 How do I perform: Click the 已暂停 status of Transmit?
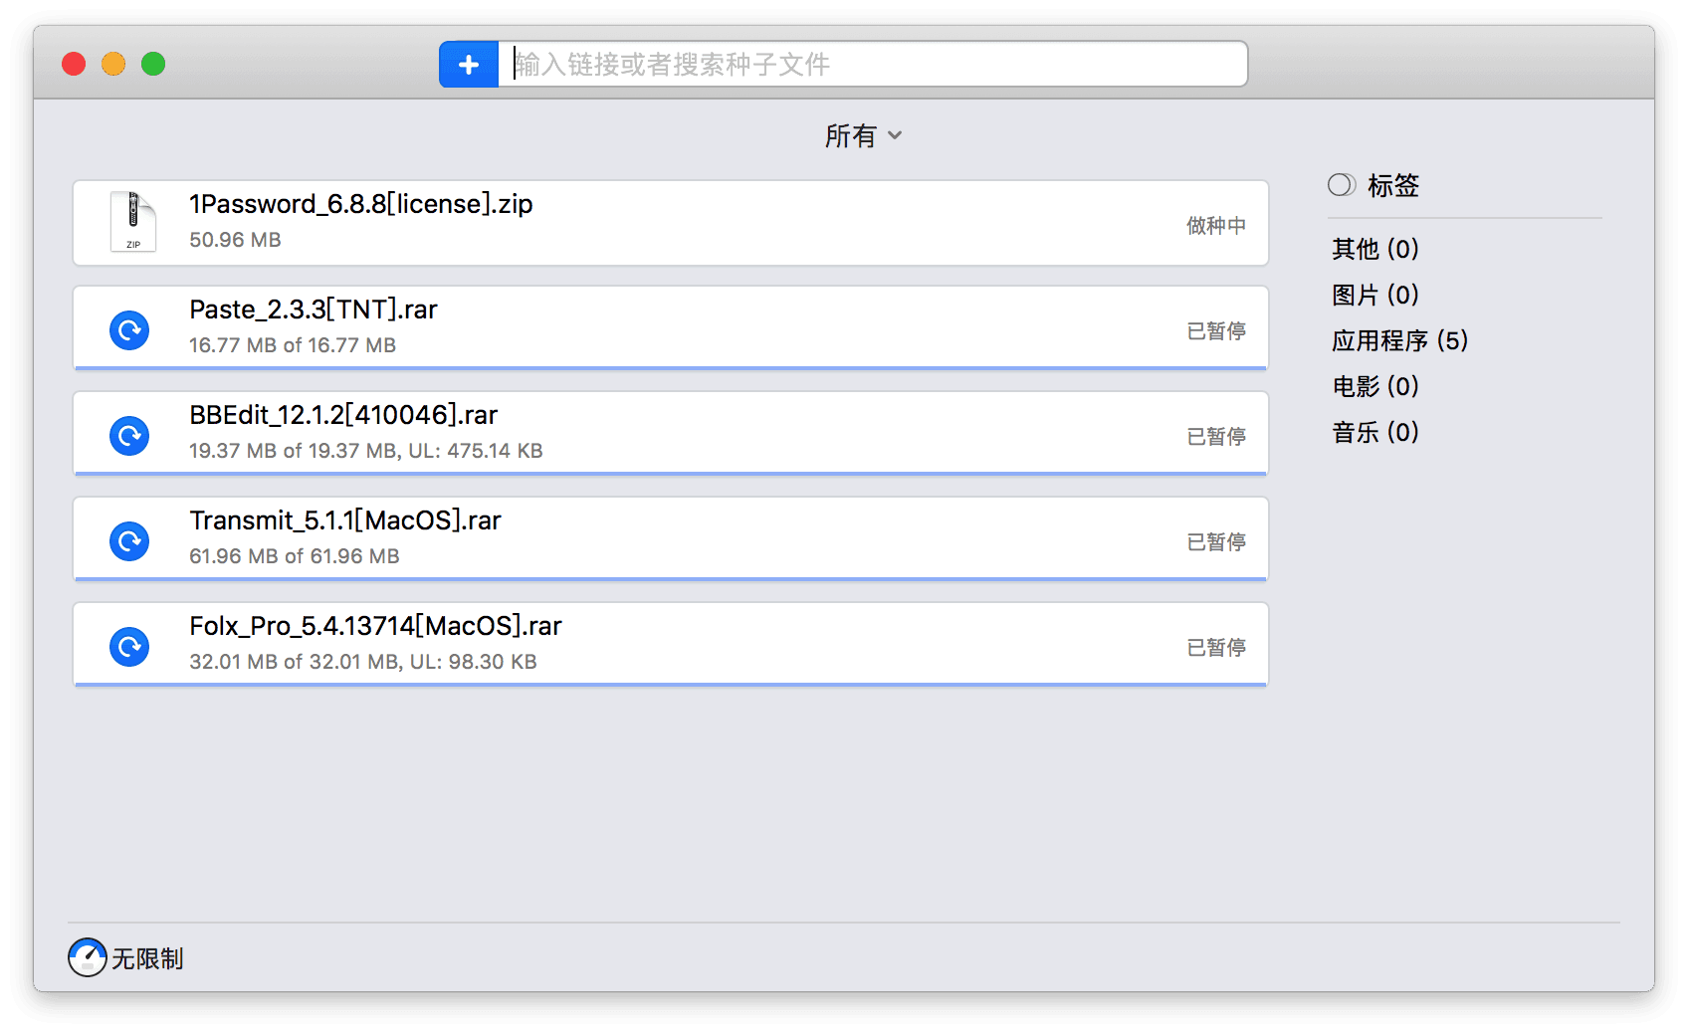pyautogui.click(x=1216, y=542)
